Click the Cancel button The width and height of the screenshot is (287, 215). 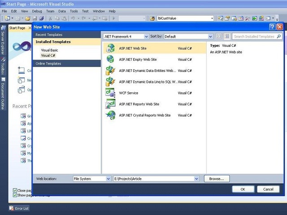point(268,189)
